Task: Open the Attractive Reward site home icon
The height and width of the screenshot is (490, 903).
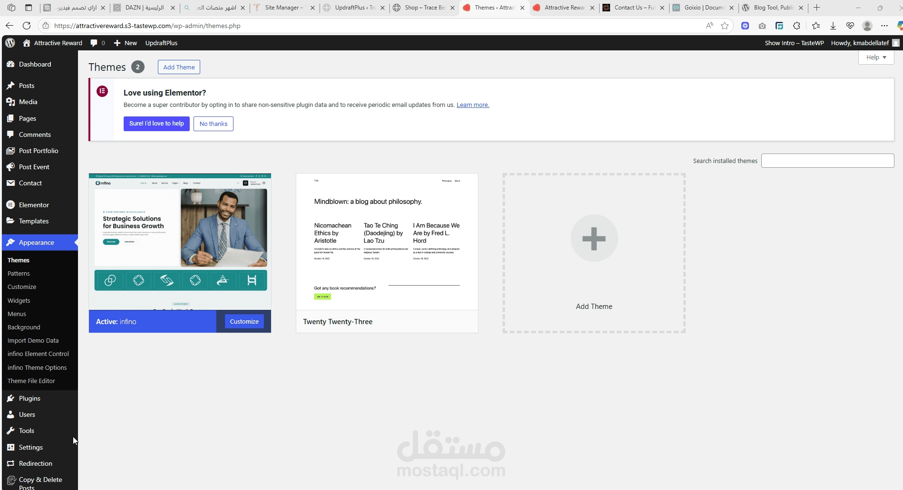Action: click(x=27, y=43)
